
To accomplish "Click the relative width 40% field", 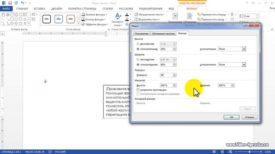I will pyautogui.click(x=166, y=65).
